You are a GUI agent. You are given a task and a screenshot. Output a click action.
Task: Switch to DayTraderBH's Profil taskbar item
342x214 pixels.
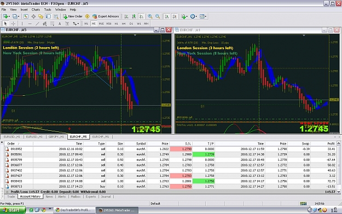point(74,210)
